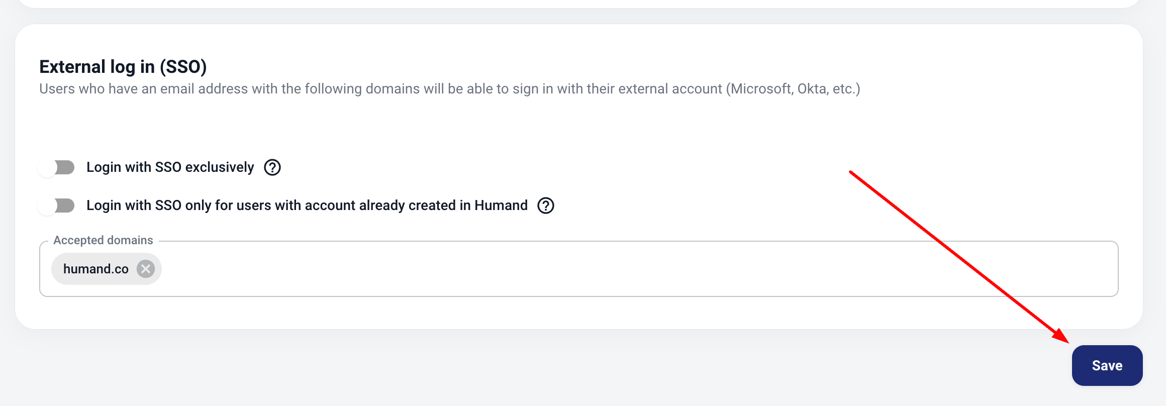Screen dimensions: 1166x406
Task: Remove the humand.co domain using its X icon
Action: 146,269
